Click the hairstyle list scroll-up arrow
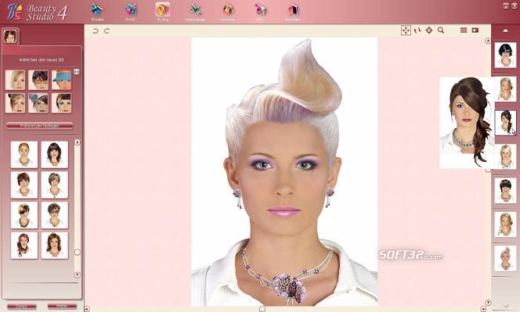520x312 pixels. 78,142
